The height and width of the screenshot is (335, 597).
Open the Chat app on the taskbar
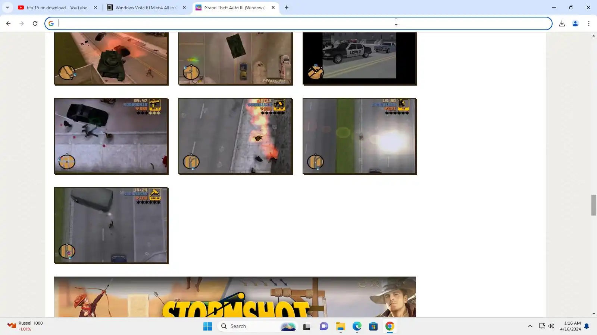pyautogui.click(x=324, y=326)
